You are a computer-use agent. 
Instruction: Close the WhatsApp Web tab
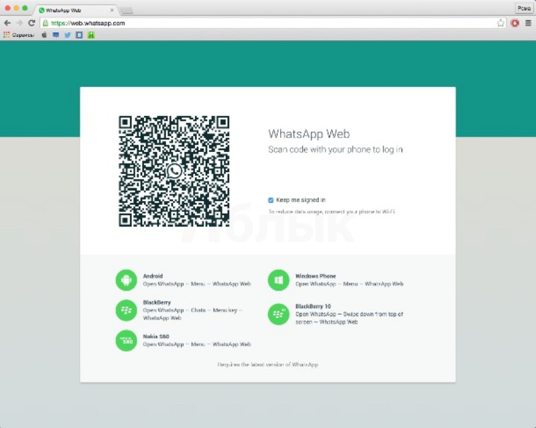pyautogui.click(x=112, y=10)
